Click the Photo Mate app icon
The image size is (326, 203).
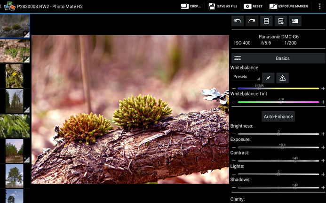[9, 6]
